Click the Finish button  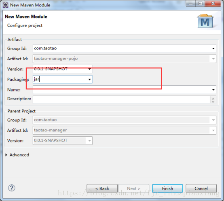(x=167, y=188)
